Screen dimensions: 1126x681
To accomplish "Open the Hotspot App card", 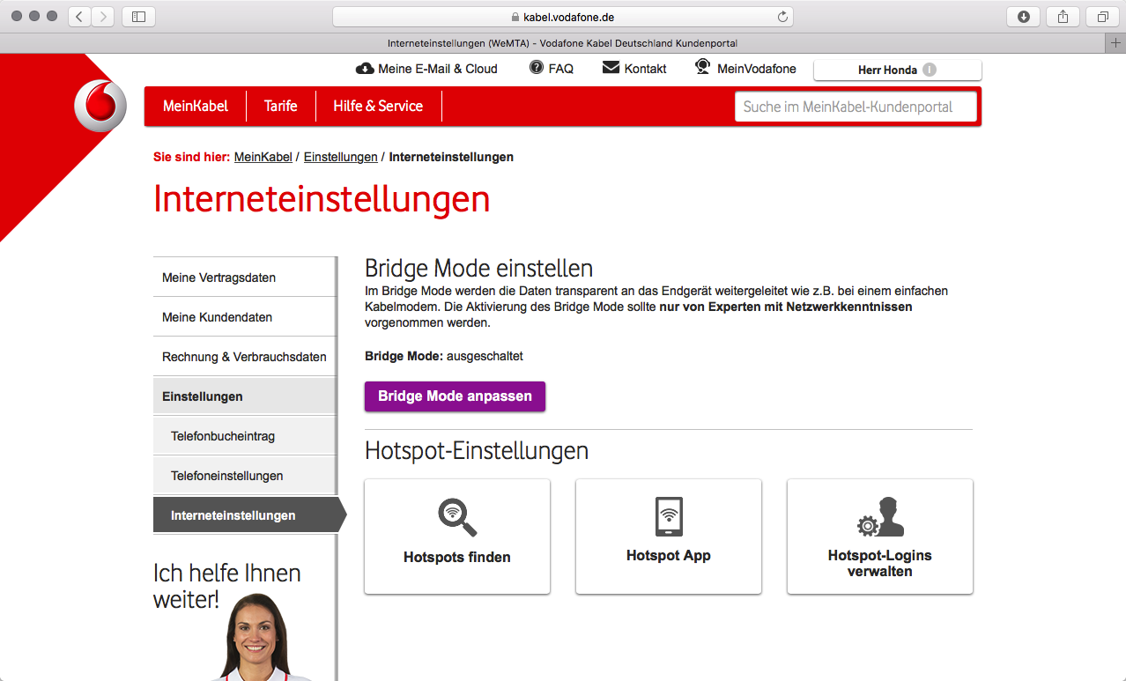I will click(669, 537).
